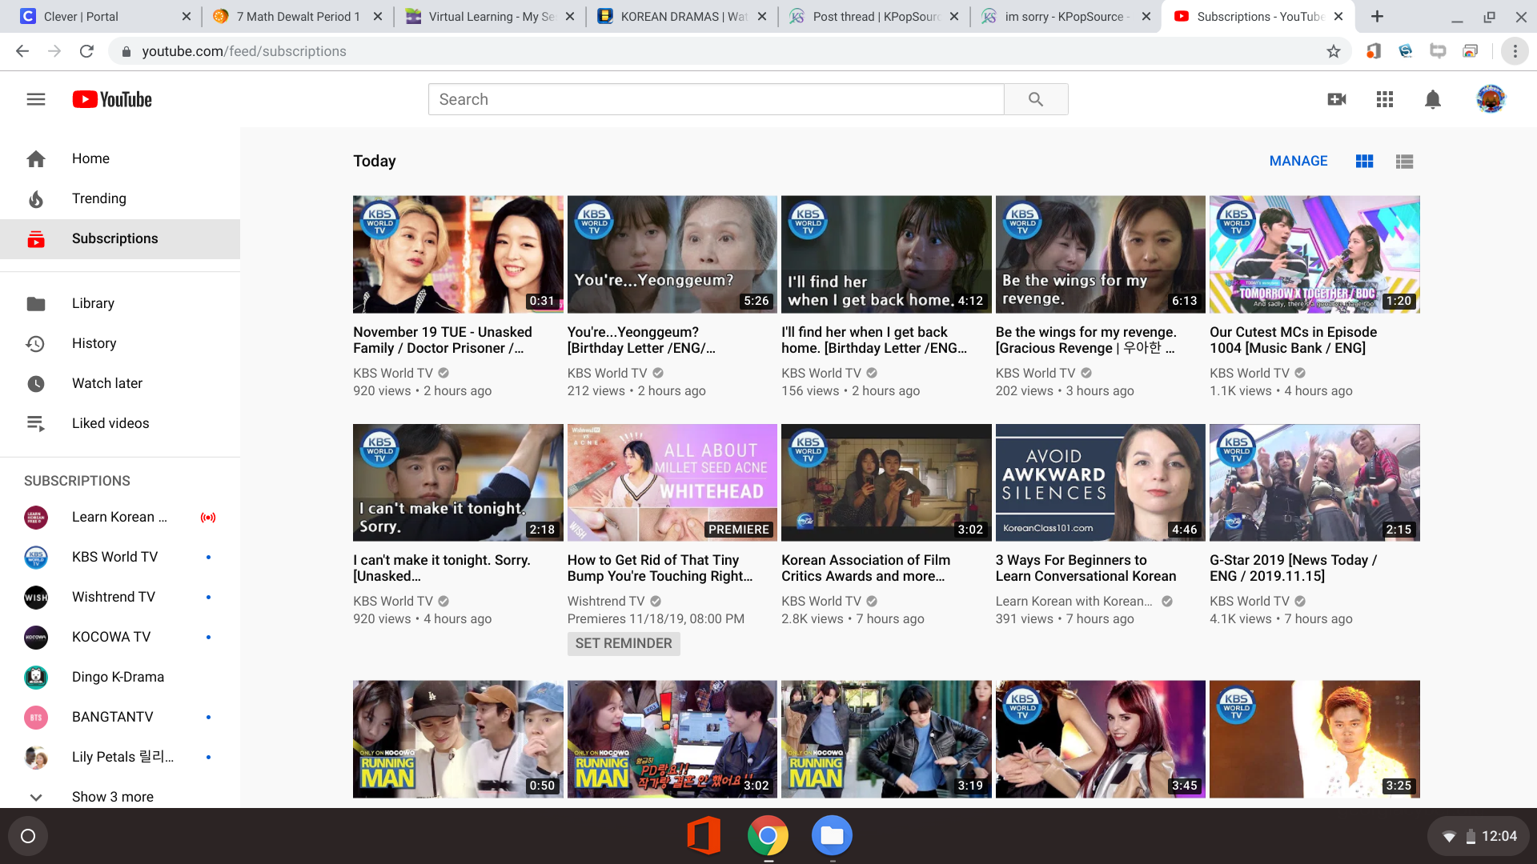Open the hamburger guide menu
The image size is (1537, 864).
pos(36,99)
